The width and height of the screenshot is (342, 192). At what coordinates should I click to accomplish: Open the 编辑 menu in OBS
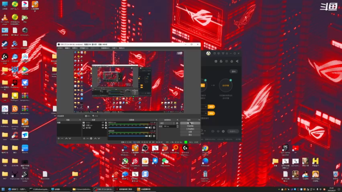[68, 48]
